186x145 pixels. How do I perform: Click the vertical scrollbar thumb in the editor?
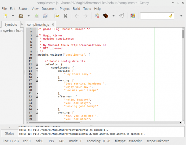point(183,34)
